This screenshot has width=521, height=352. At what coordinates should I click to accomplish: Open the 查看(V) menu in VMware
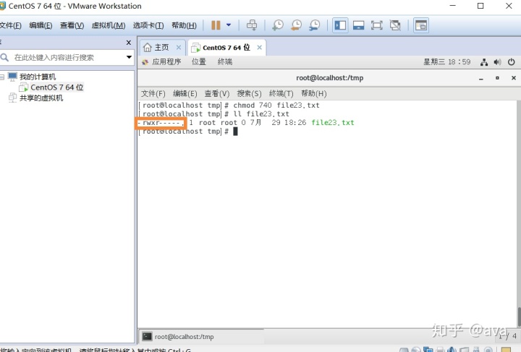coord(72,25)
